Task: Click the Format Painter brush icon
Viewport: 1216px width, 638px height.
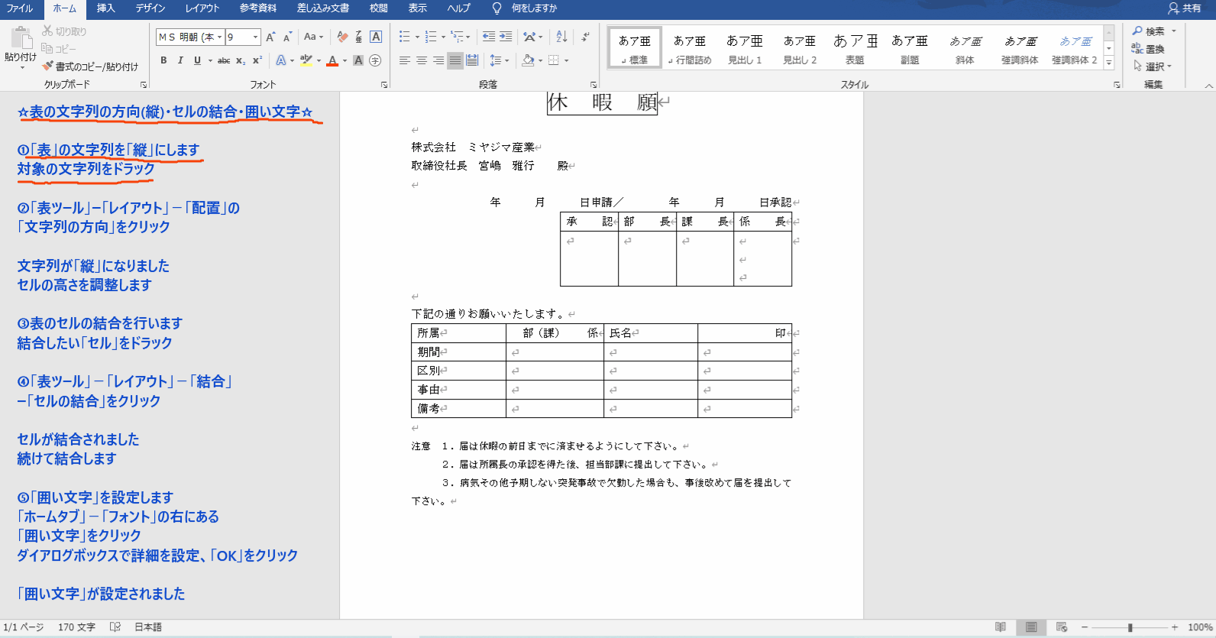Action: tap(48, 66)
